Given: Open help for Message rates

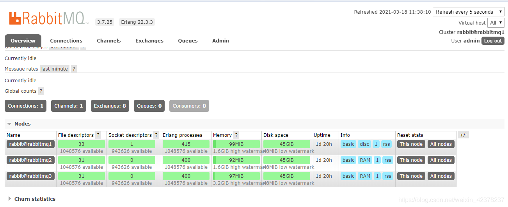Looking at the screenshot, I should (74, 69).
